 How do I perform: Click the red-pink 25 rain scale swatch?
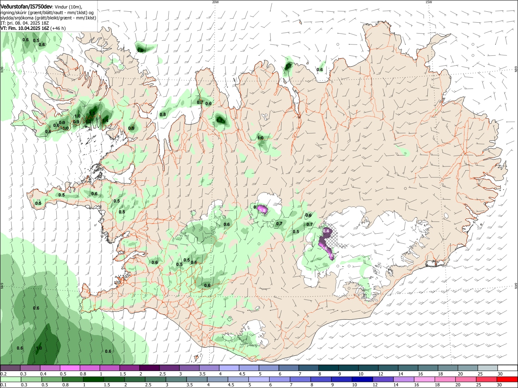tap(488, 379)
